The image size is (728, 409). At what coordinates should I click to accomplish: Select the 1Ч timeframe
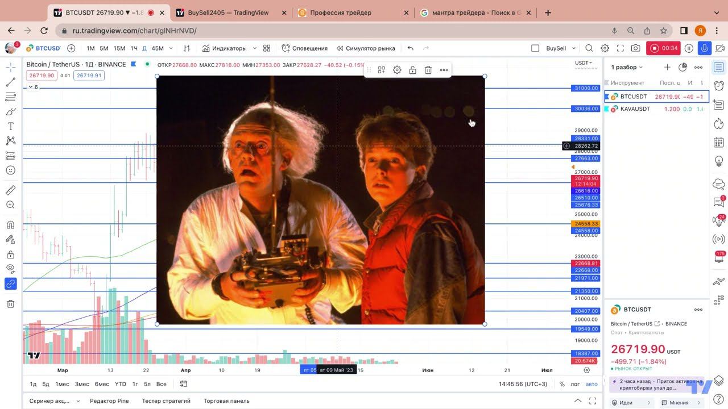click(134, 48)
